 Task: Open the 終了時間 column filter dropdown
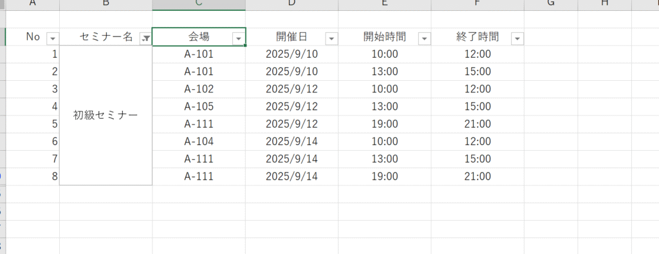pos(518,38)
